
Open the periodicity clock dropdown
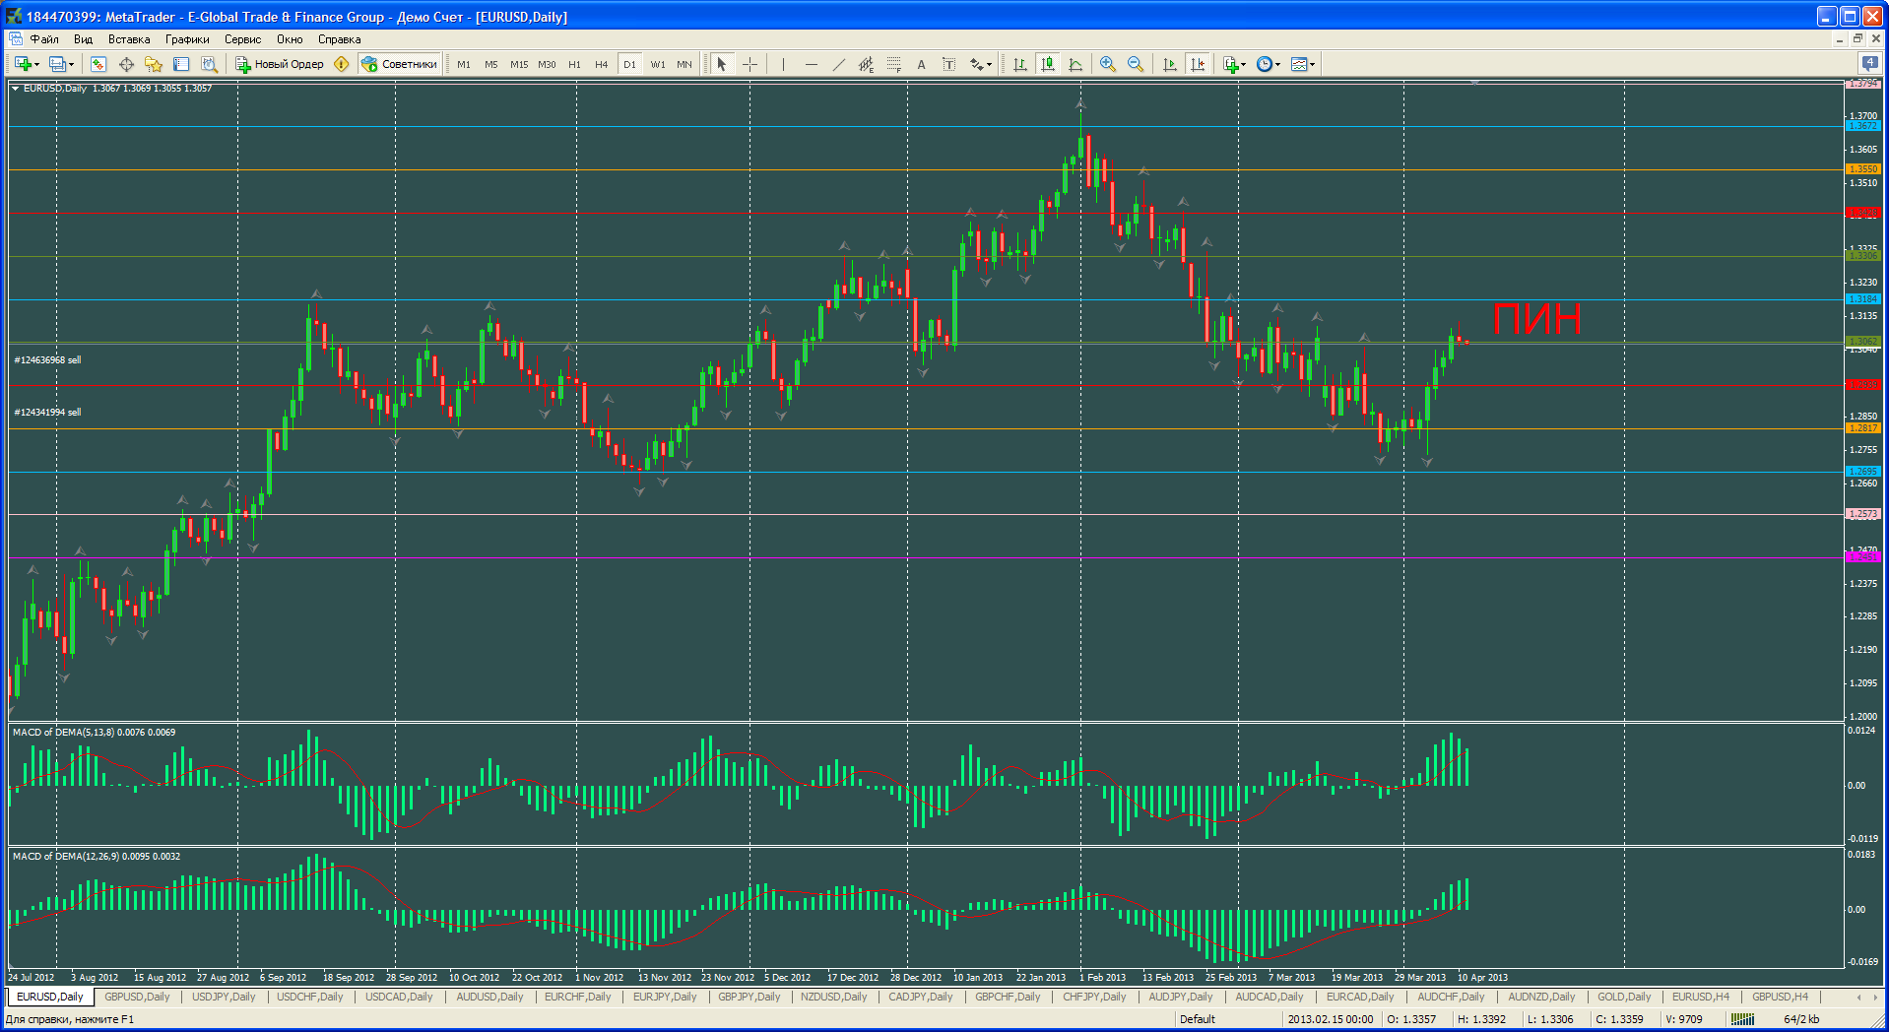tap(1269, 64)
